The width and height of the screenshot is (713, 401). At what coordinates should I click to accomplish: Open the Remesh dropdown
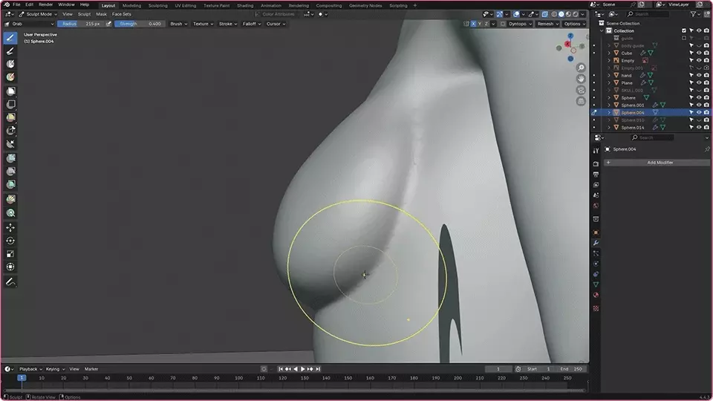click(547, 24)
